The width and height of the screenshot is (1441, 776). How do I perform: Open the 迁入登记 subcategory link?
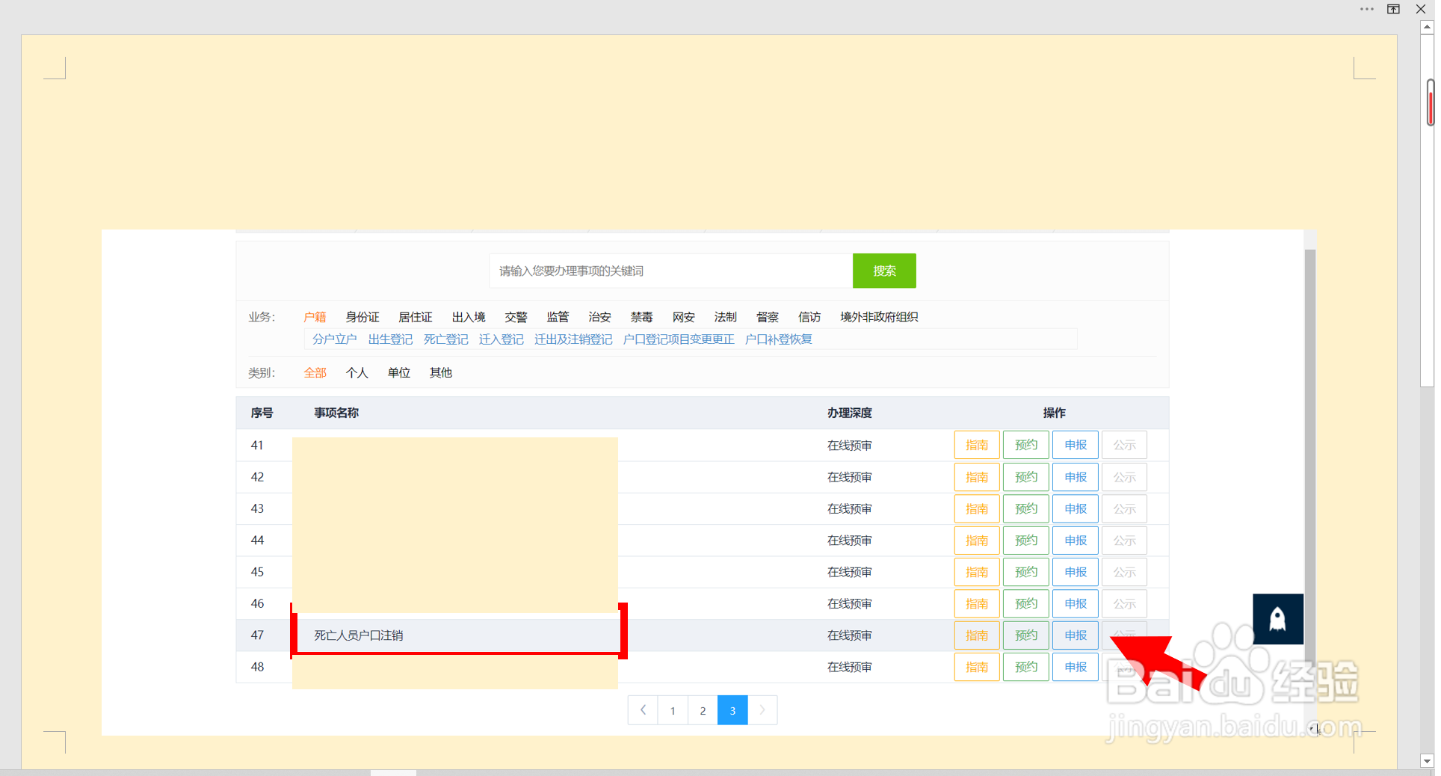point(502,339)
